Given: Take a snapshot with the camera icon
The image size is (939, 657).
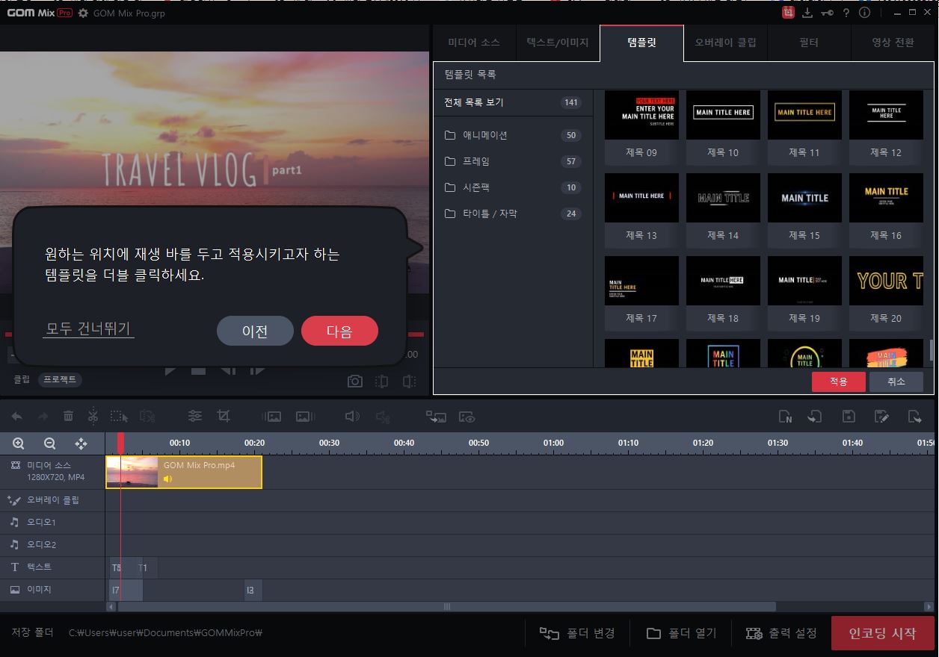Looking at the screenshot, I should 354,382.
